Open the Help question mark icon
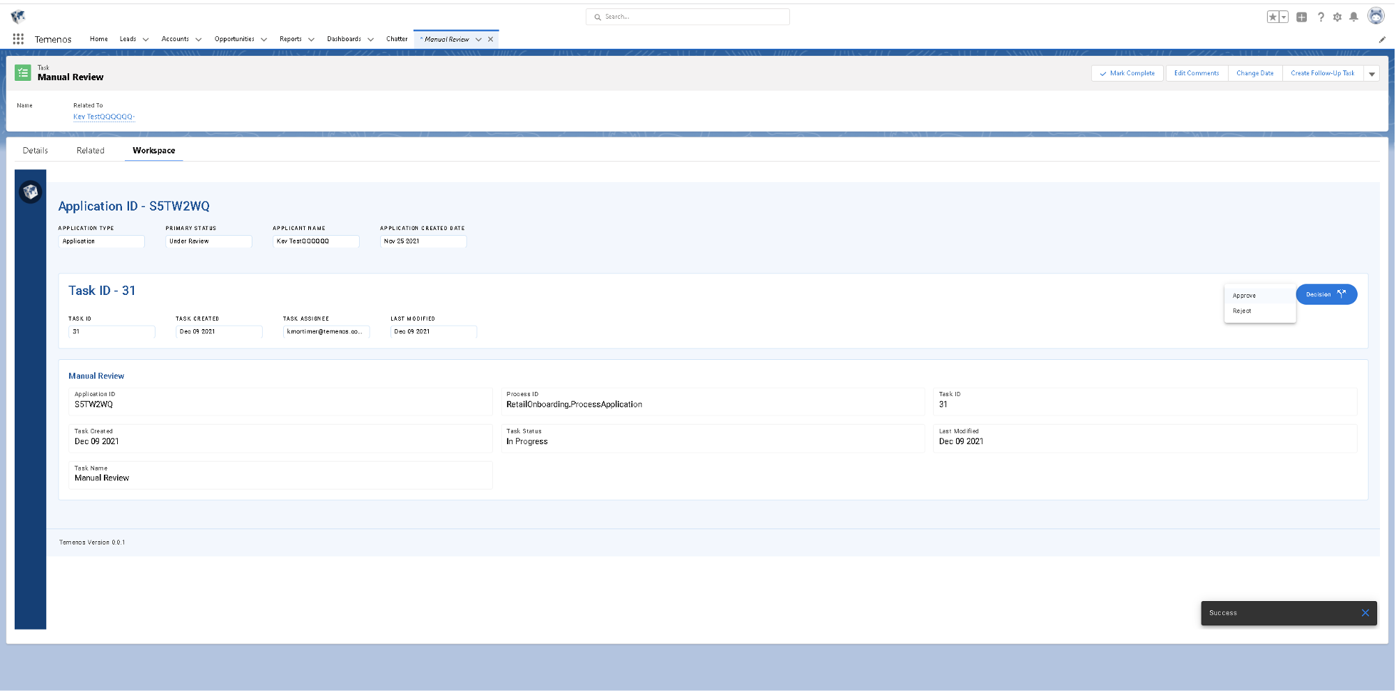 [1321, 17]
